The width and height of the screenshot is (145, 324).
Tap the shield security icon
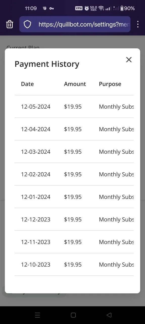click(x=27, y=24)
